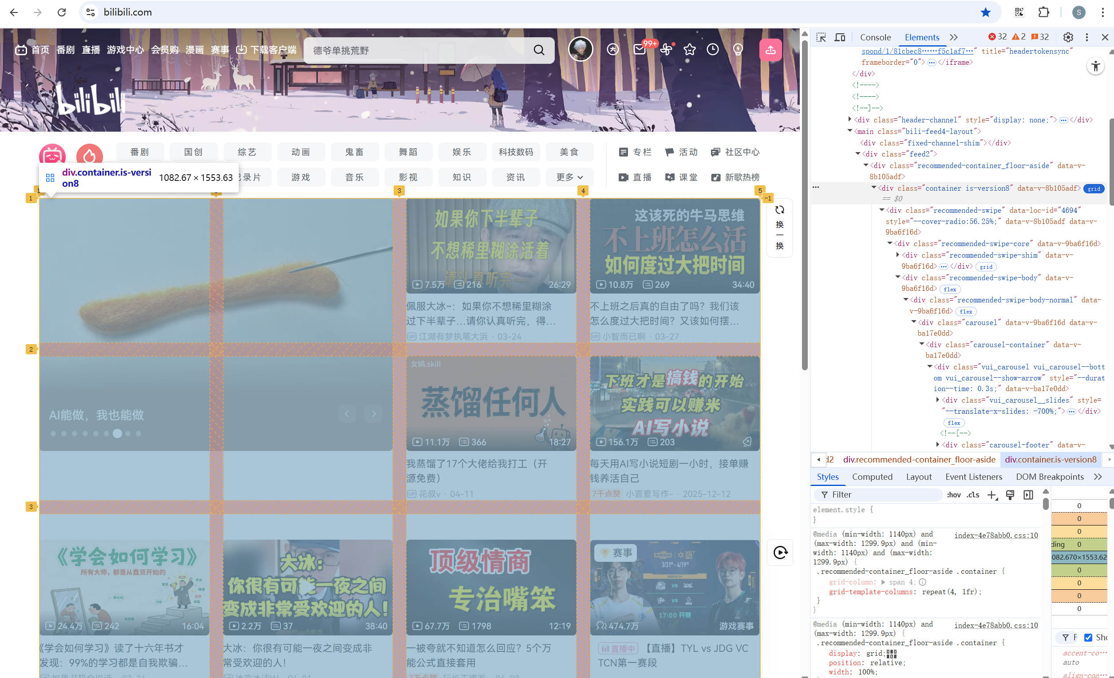Toggle the :hov element state button

(953, 495)
